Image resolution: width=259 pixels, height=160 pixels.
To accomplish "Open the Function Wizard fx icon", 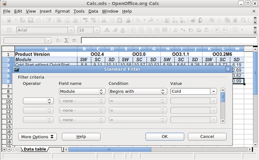I will pos(58,40).
